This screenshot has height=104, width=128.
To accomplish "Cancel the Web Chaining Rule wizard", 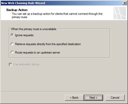I will click(x=115, y=98).
